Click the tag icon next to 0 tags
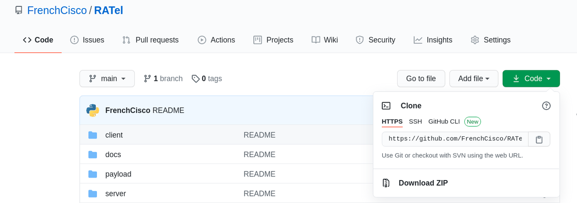Screen dimensions: 577x203 pyautogui.click(x=195, y=79)
